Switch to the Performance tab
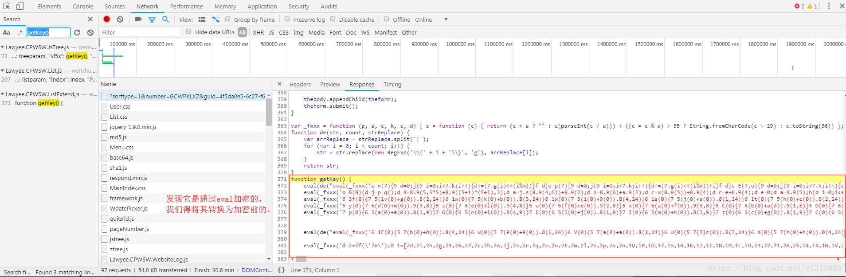This screenshot has height=277, width=846. coord(187,6)
